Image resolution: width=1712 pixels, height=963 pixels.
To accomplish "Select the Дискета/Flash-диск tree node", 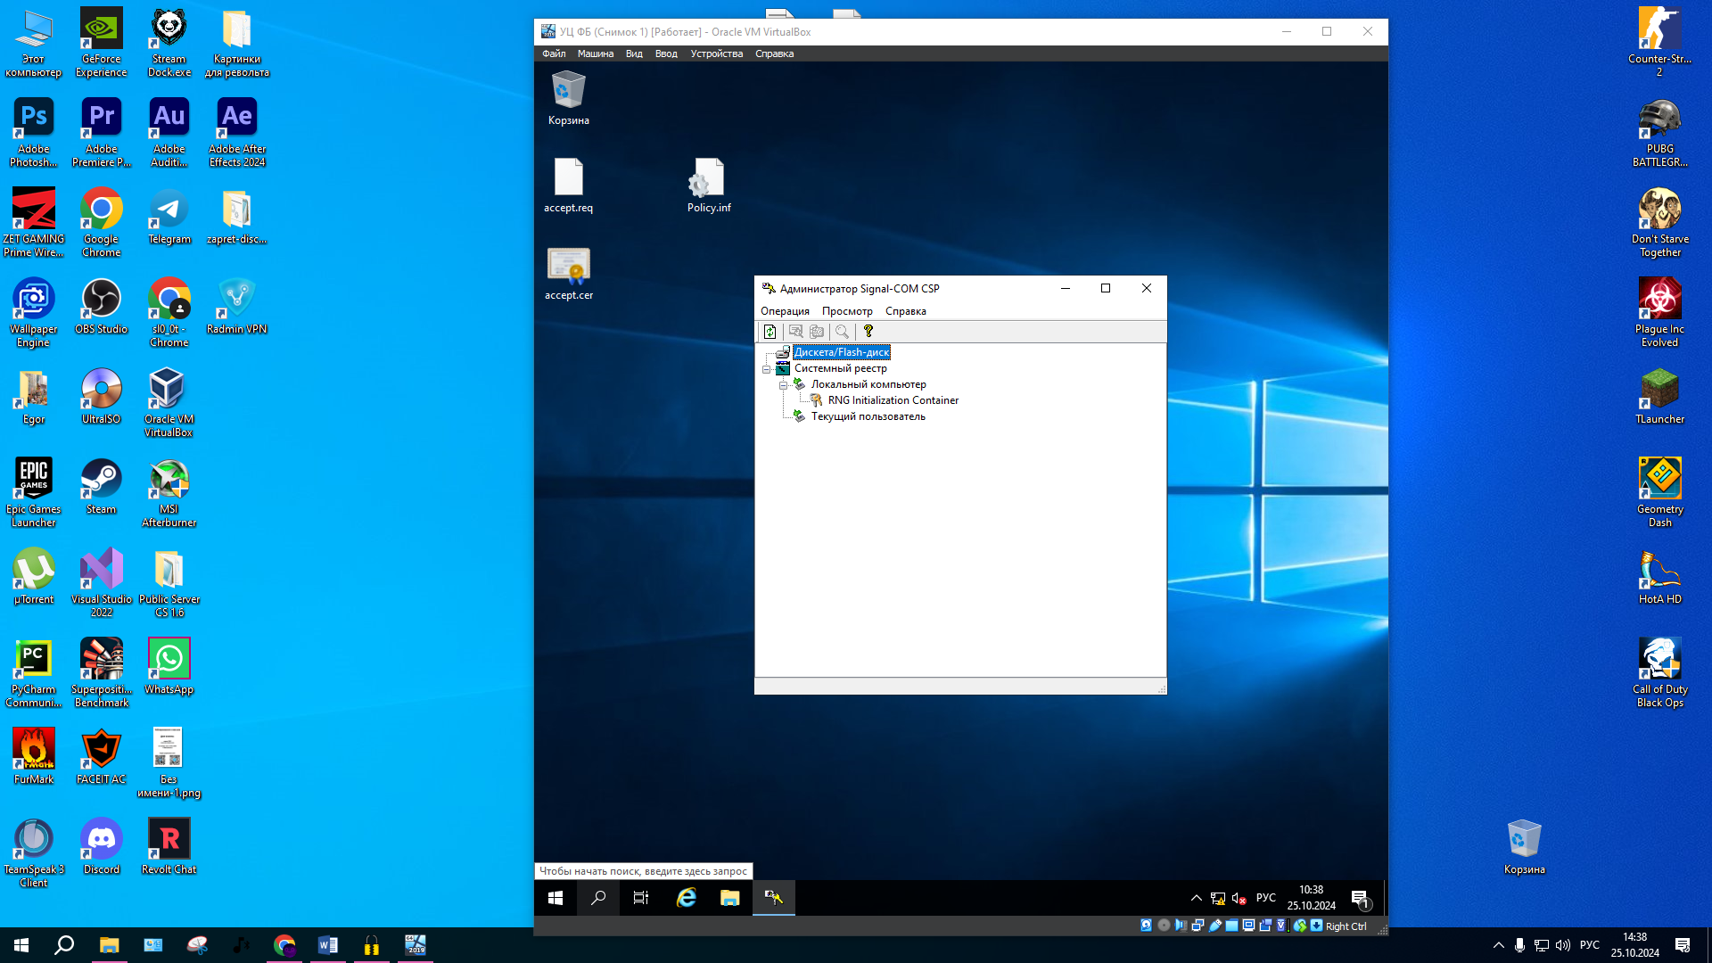I will pos(842,352).
